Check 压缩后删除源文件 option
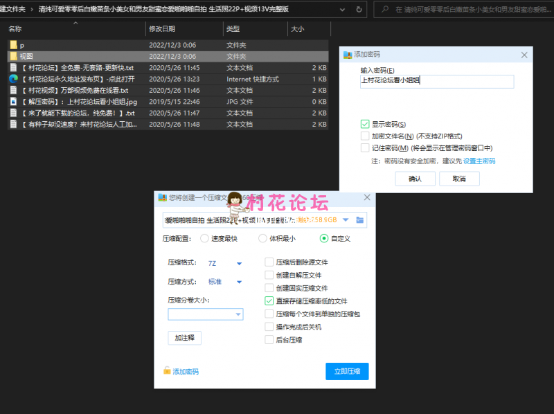This screenshot has height=414, width=554. [x=269, y=262]
